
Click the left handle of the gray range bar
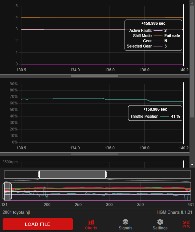(39, 174)
